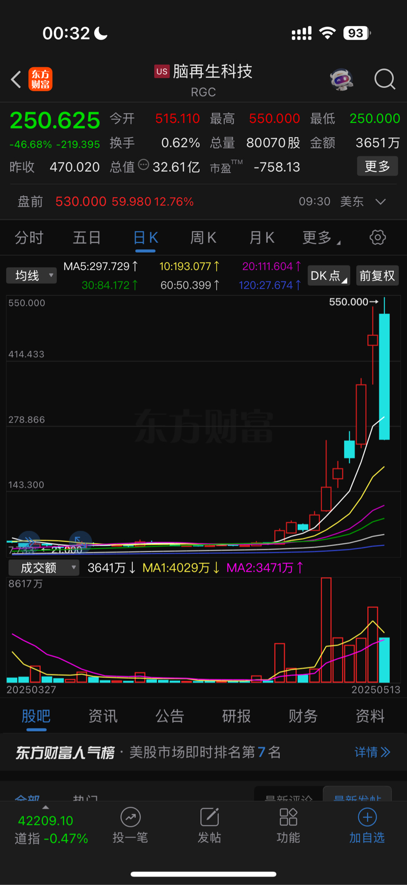Tap the Wi-Fi status icon
The width and height of the screenshot is (407, 885).
coord(328,33)
